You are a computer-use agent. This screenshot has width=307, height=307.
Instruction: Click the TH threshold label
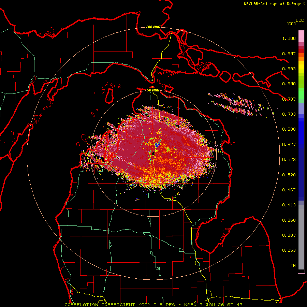(x=293, y=266)
